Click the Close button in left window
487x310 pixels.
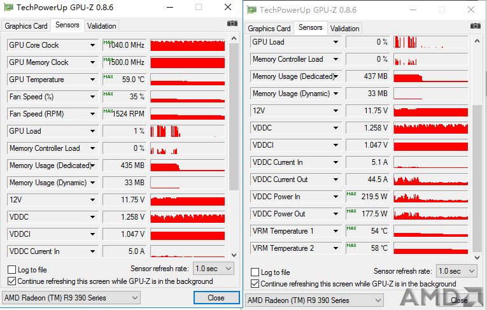[216, 297]
